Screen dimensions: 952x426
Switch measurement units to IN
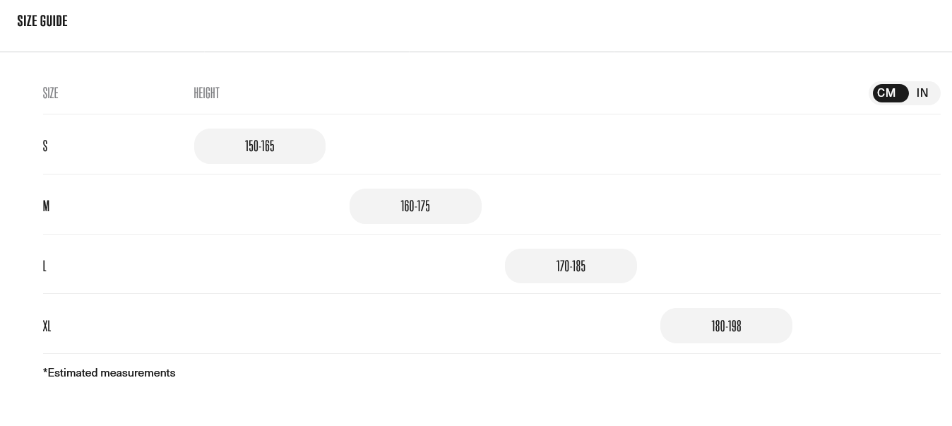(x=922, y=93)
